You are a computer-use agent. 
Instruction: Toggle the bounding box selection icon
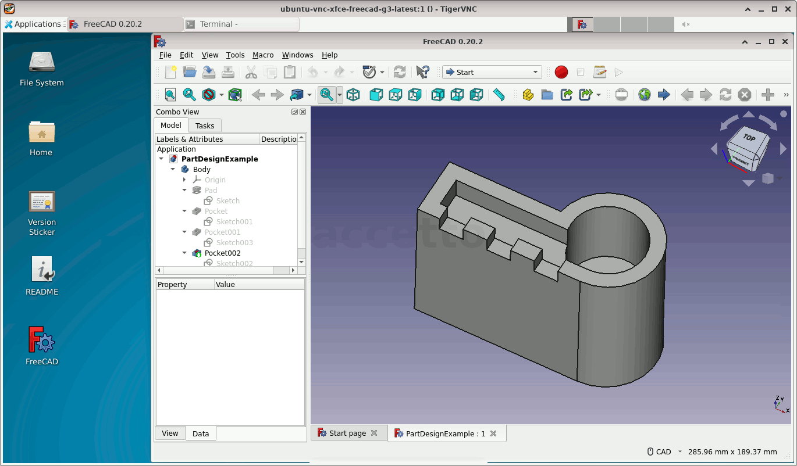click(235, 95)
